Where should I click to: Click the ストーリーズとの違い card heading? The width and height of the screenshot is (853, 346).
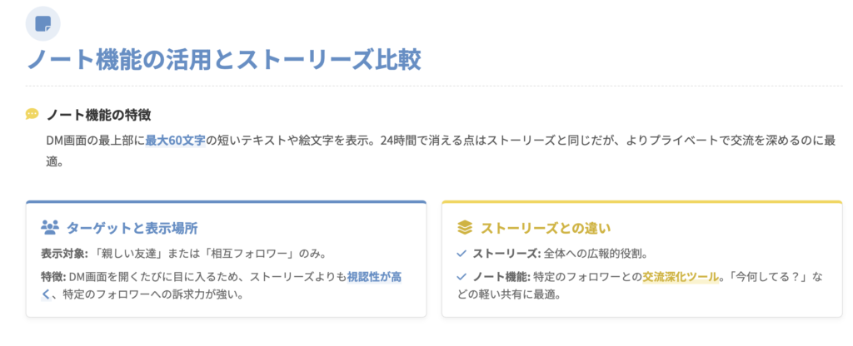coord(546,227)
